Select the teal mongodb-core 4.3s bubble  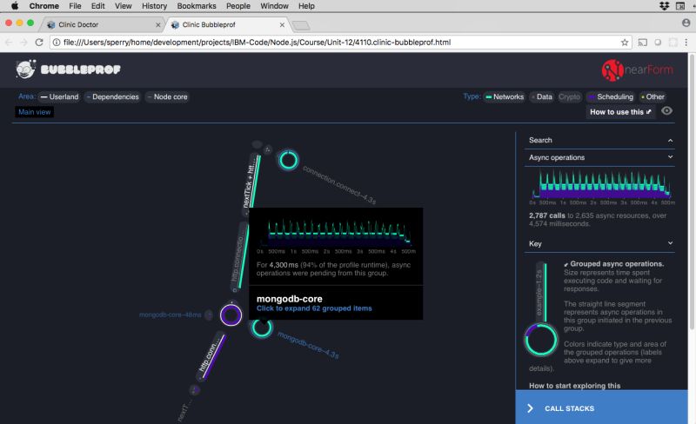(x=262, y=328)
